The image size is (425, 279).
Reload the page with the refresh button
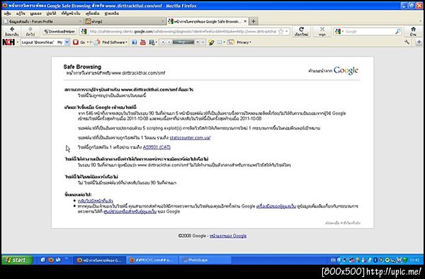pyautogui.click(x=301, y=31)
